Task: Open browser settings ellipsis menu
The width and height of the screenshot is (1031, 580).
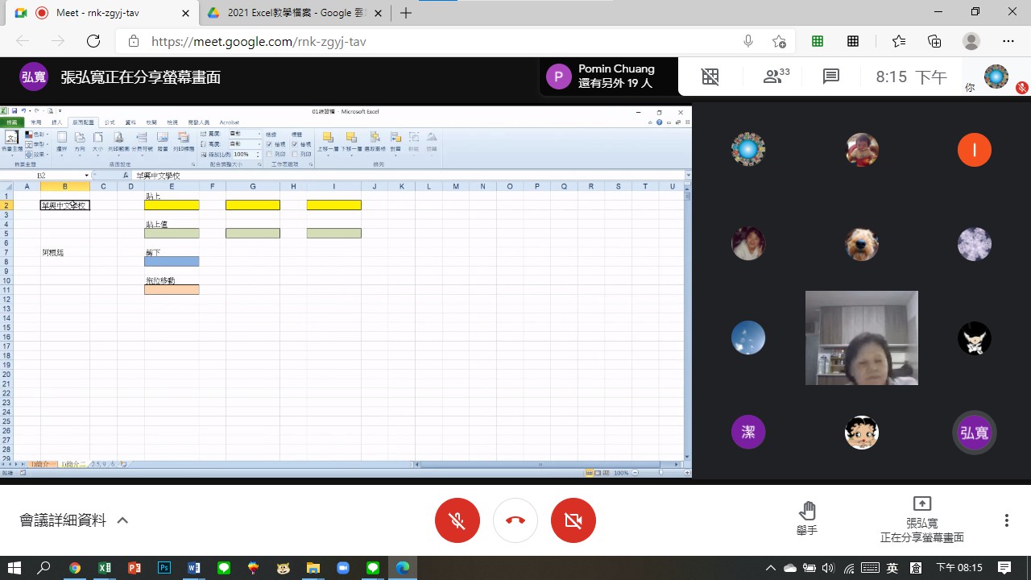Action: tap(1008, 41)
